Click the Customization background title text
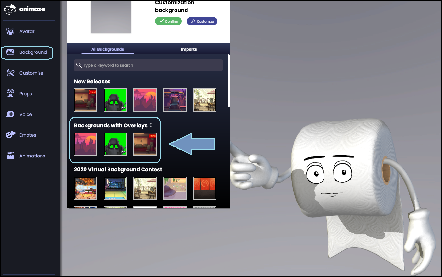The width and height of the screenshot is (442, 277). click(x=175, y=6)
